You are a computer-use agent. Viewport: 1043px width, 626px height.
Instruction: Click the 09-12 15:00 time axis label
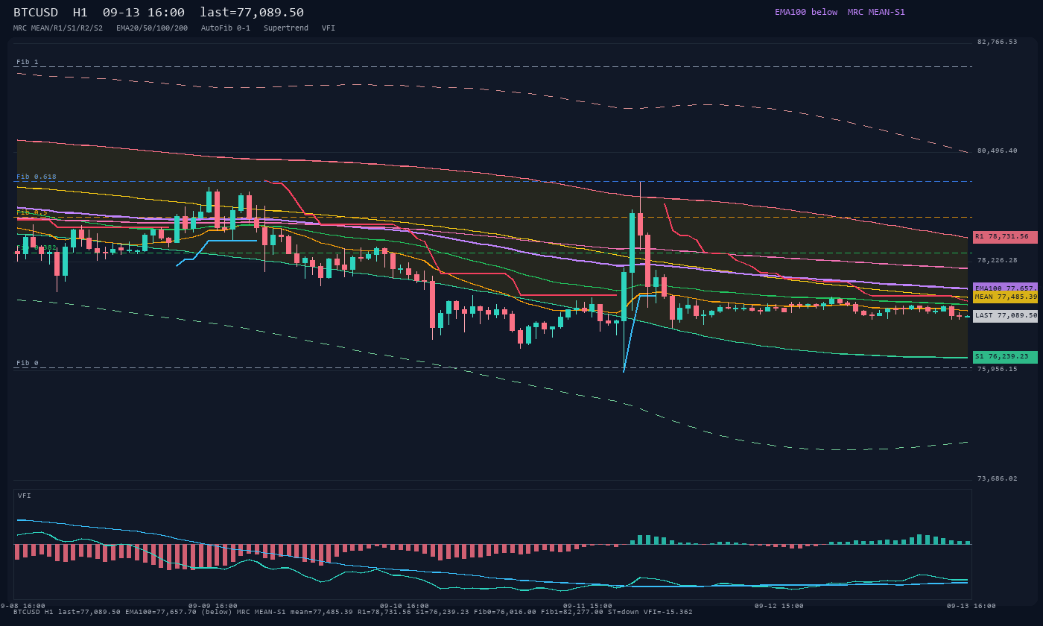[x=779, y=606]
